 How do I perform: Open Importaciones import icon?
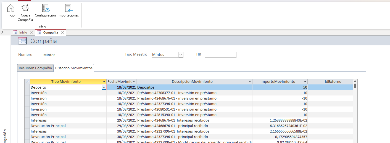68,8
